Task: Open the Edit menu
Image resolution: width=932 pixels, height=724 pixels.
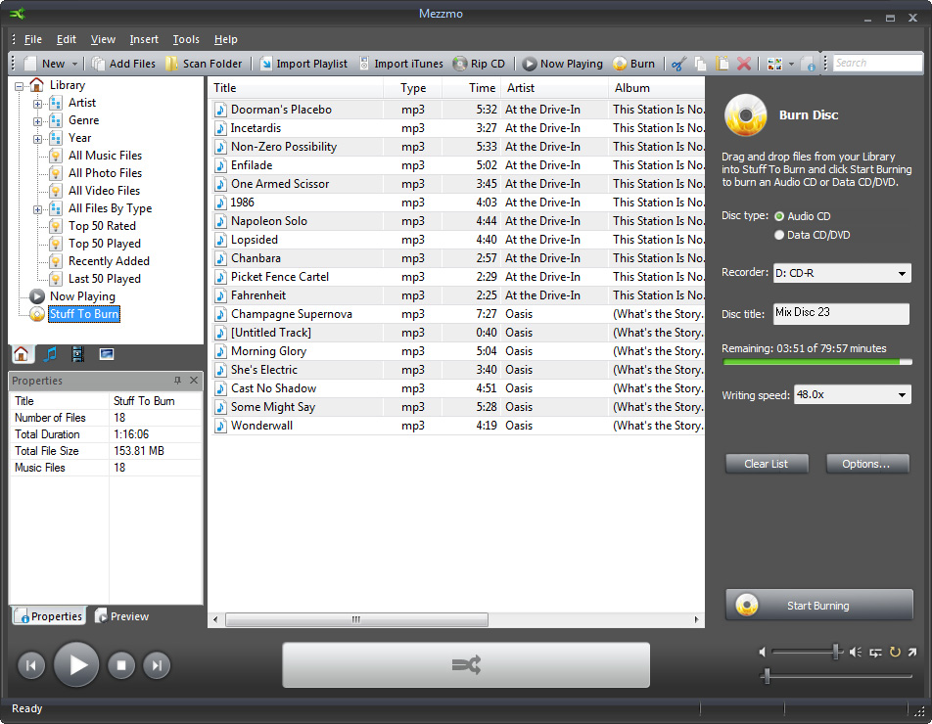Action: click(66, 39)
